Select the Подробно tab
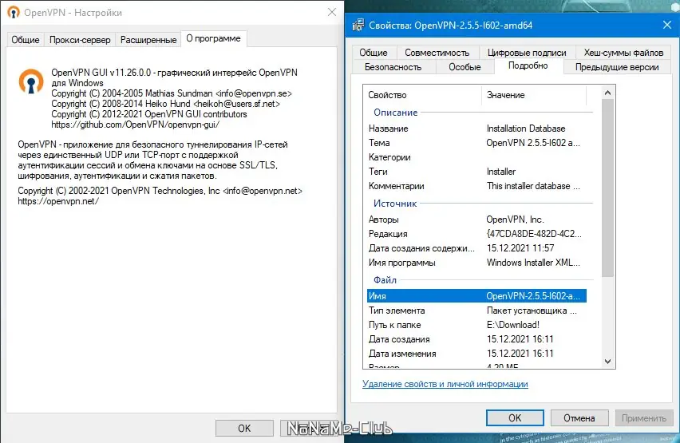 528,65
